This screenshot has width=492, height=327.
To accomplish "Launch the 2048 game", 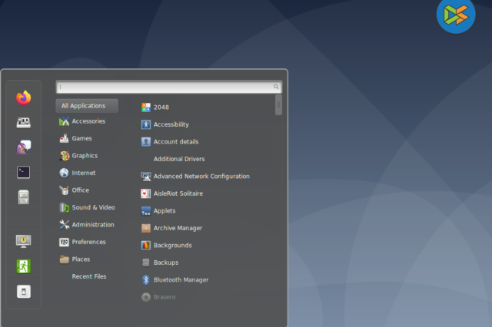I will (161, 107).
